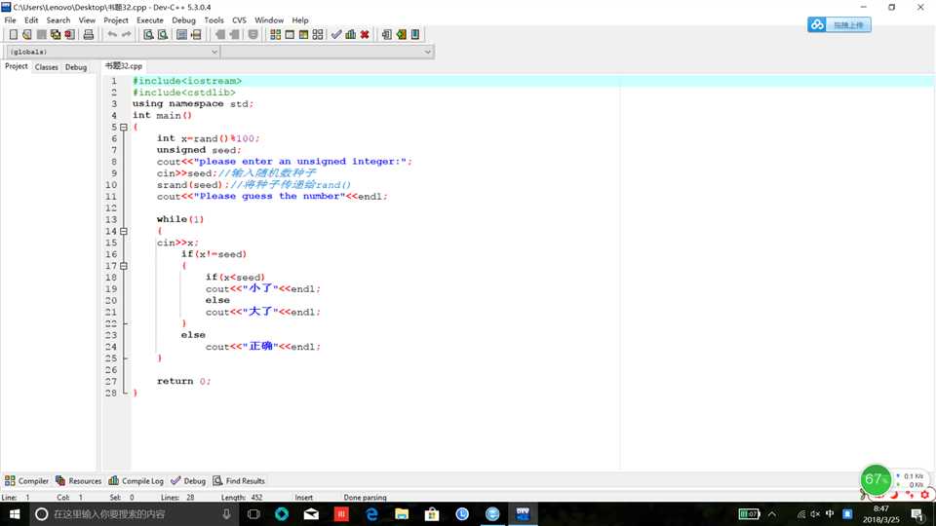Click the taskbar microphone icon
The height and width of the screenshot is (526, 936).
226,514
